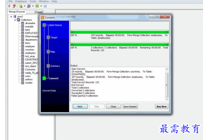Collapse the top database tree node
Screen dimensions: 203x140
(x=11, y=17)
